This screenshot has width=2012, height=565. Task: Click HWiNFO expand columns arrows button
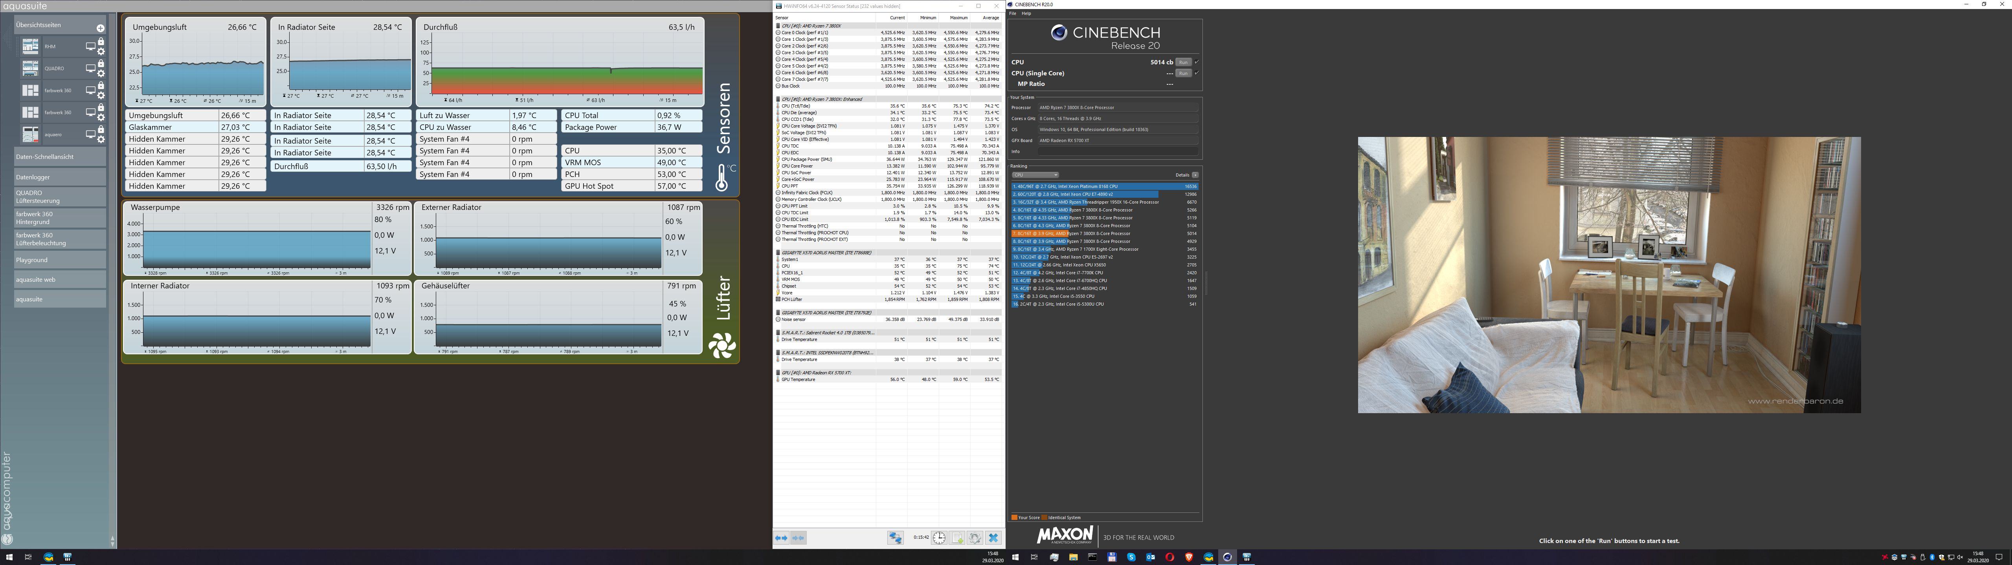781,538
